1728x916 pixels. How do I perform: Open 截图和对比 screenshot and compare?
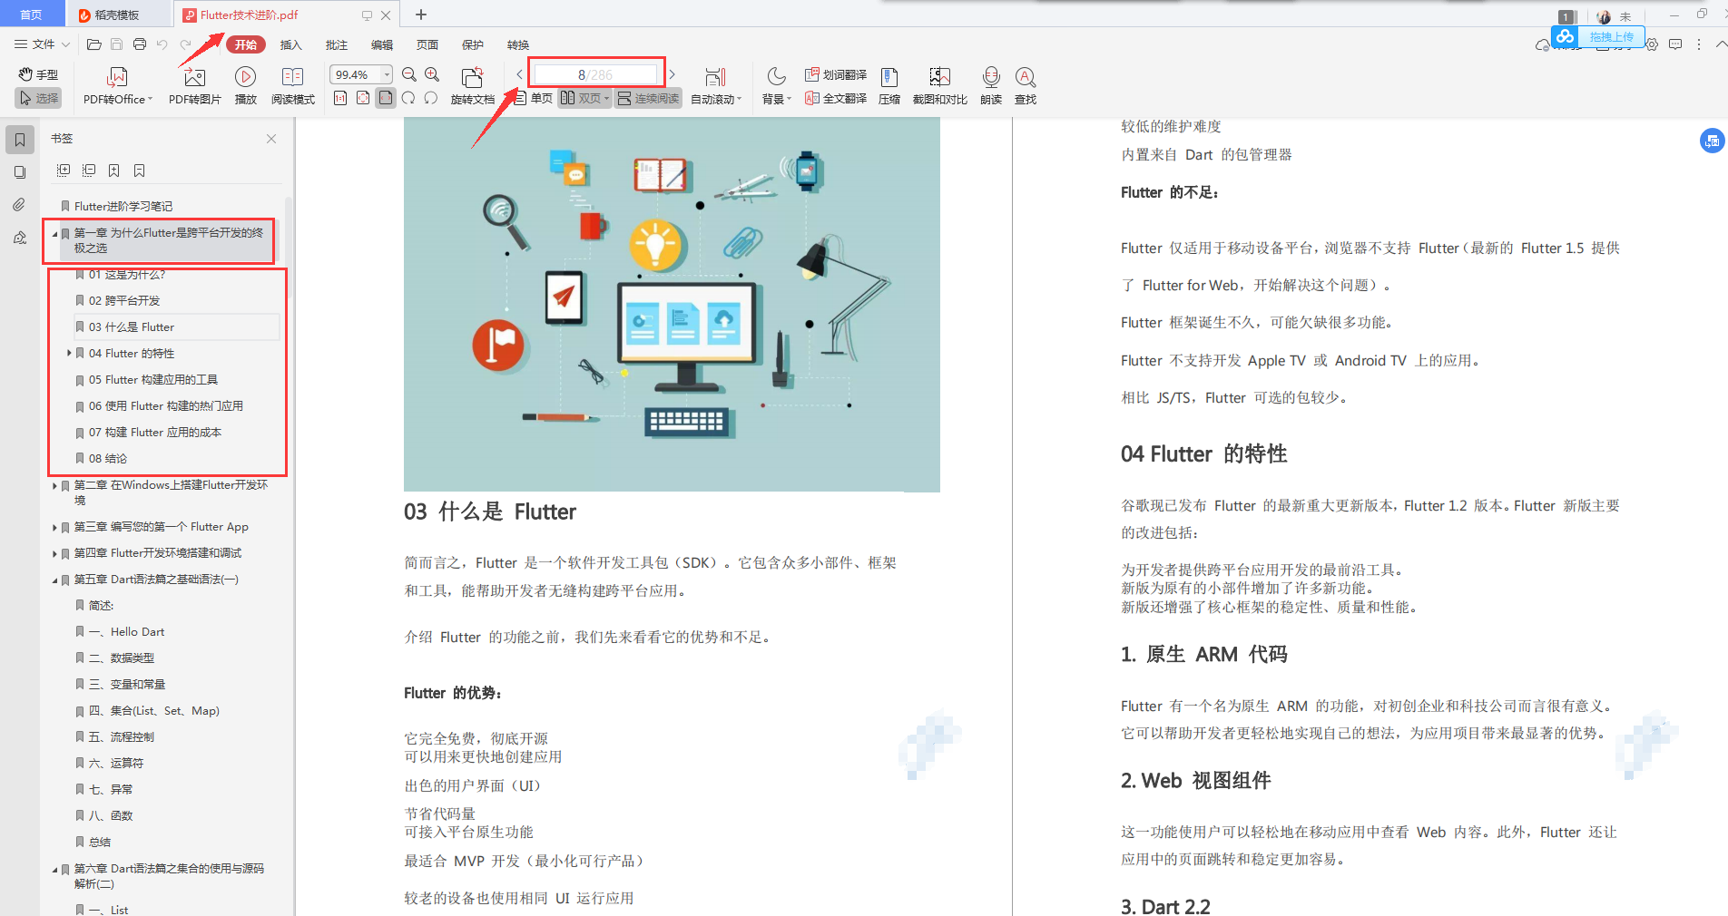pos(940,86)
